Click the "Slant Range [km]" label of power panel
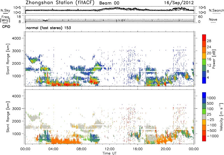 (x=8, y=59)
